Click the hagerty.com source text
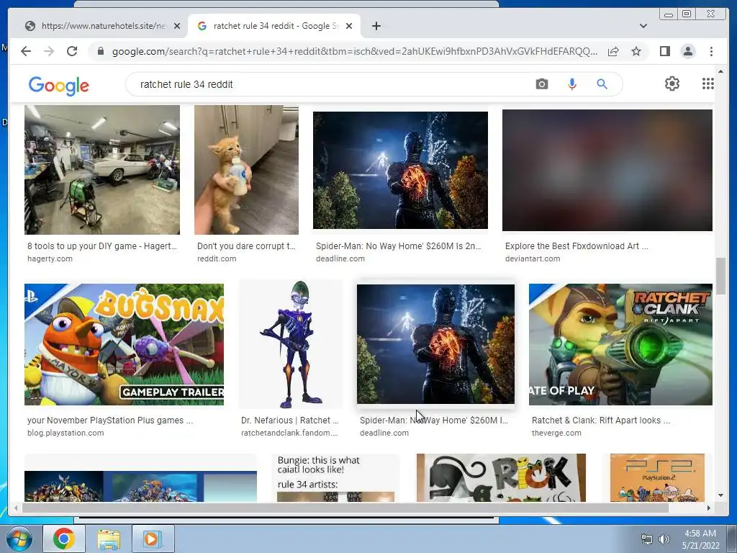 click(x=50, y=258)
